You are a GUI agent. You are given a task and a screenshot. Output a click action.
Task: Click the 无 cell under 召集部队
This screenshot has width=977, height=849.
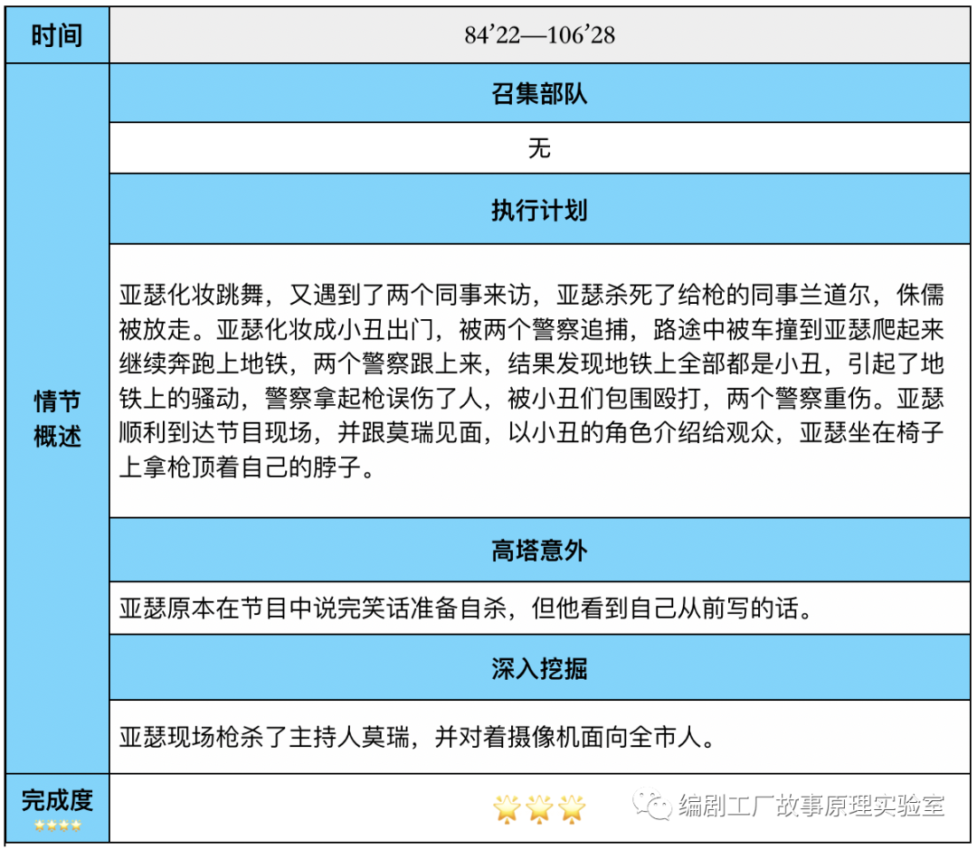pos(540,147)
